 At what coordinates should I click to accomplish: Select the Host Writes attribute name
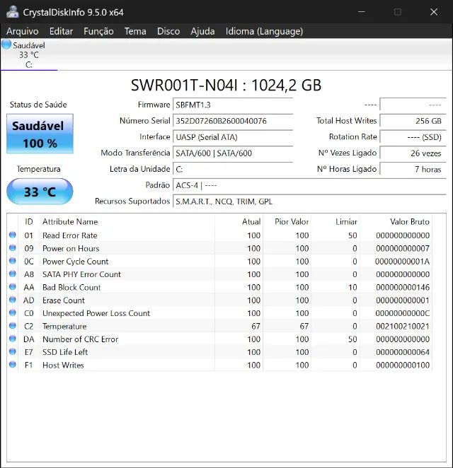[63, 365]
